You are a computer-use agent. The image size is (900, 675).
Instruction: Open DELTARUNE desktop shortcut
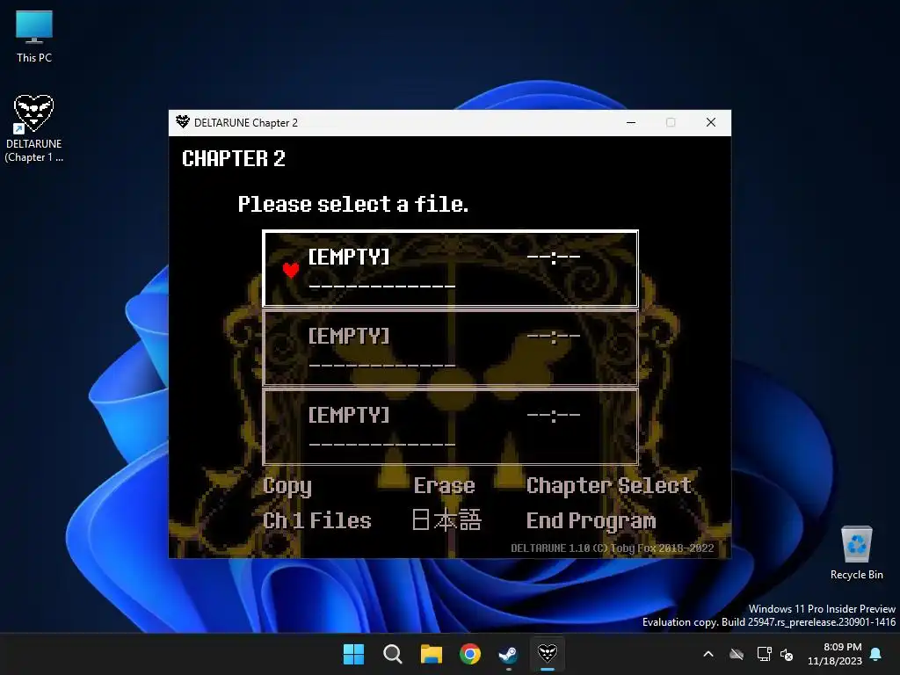(x=34, y=128)
